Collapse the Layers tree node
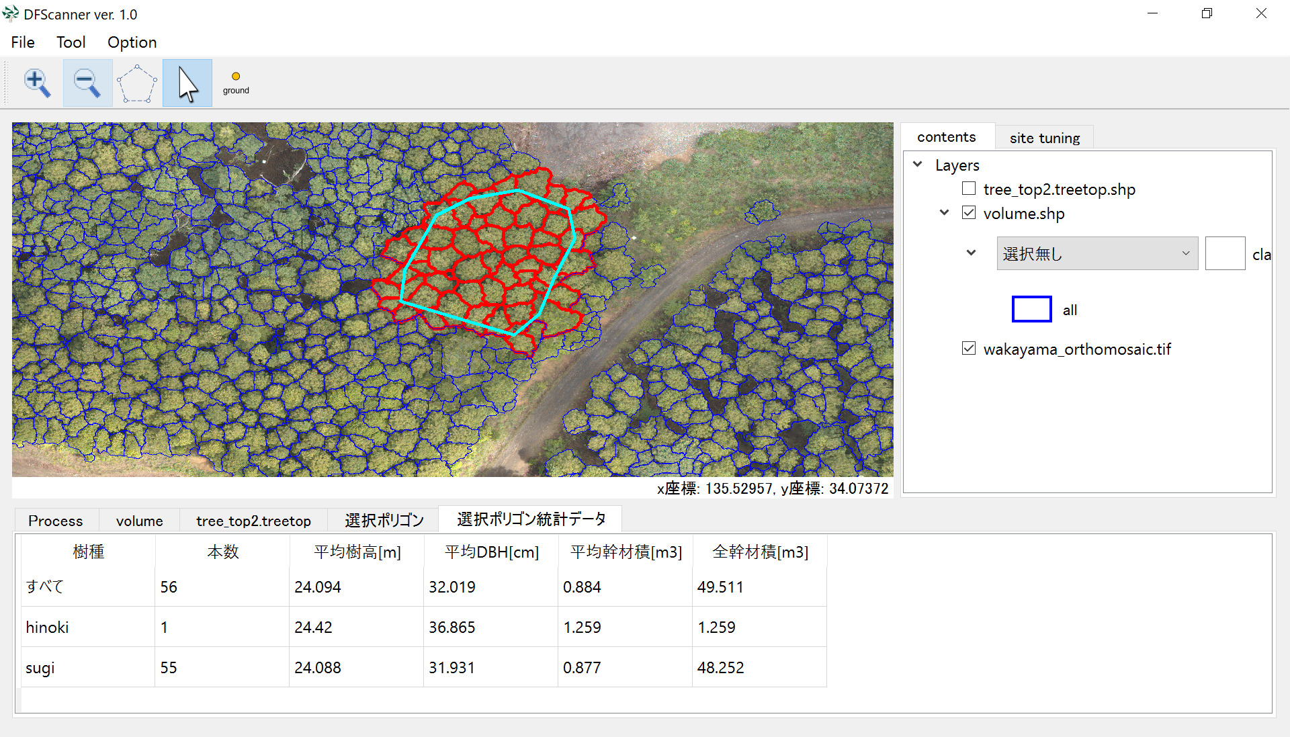 (x=918, y=165)
